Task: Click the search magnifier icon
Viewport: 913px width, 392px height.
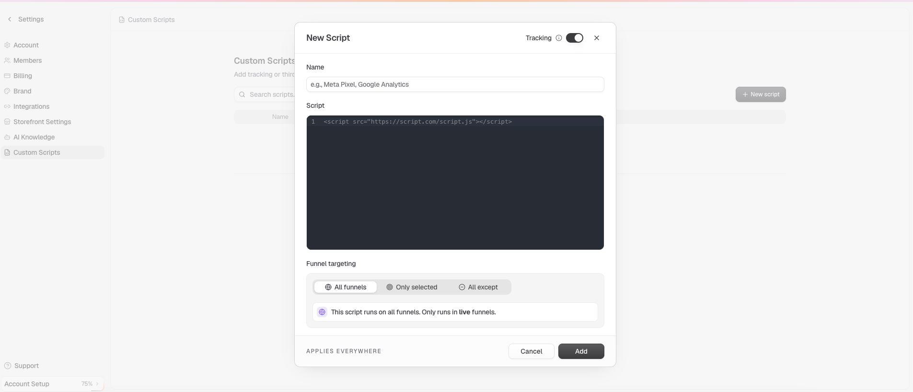Action: pos(242,94)
